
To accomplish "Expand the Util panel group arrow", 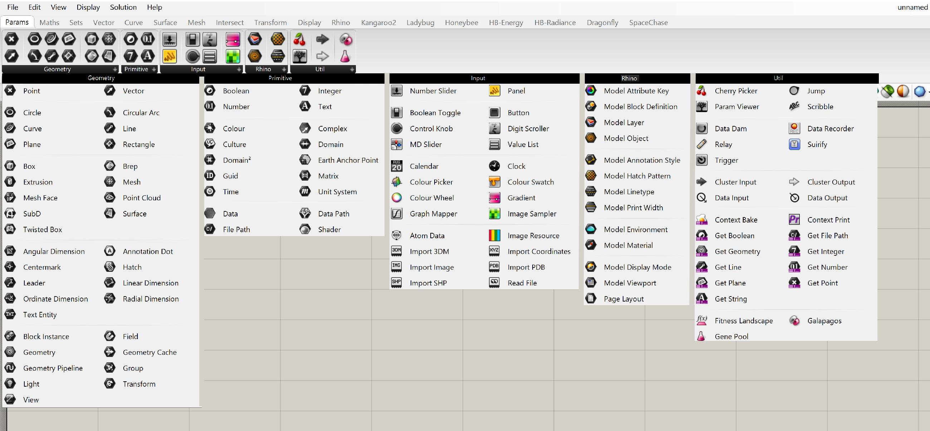I will click(x=352, y=69).
